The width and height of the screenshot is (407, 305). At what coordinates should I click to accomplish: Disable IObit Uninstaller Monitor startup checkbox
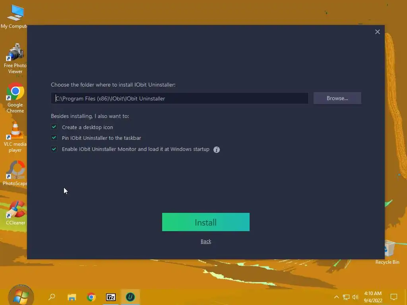click(54, 149)
